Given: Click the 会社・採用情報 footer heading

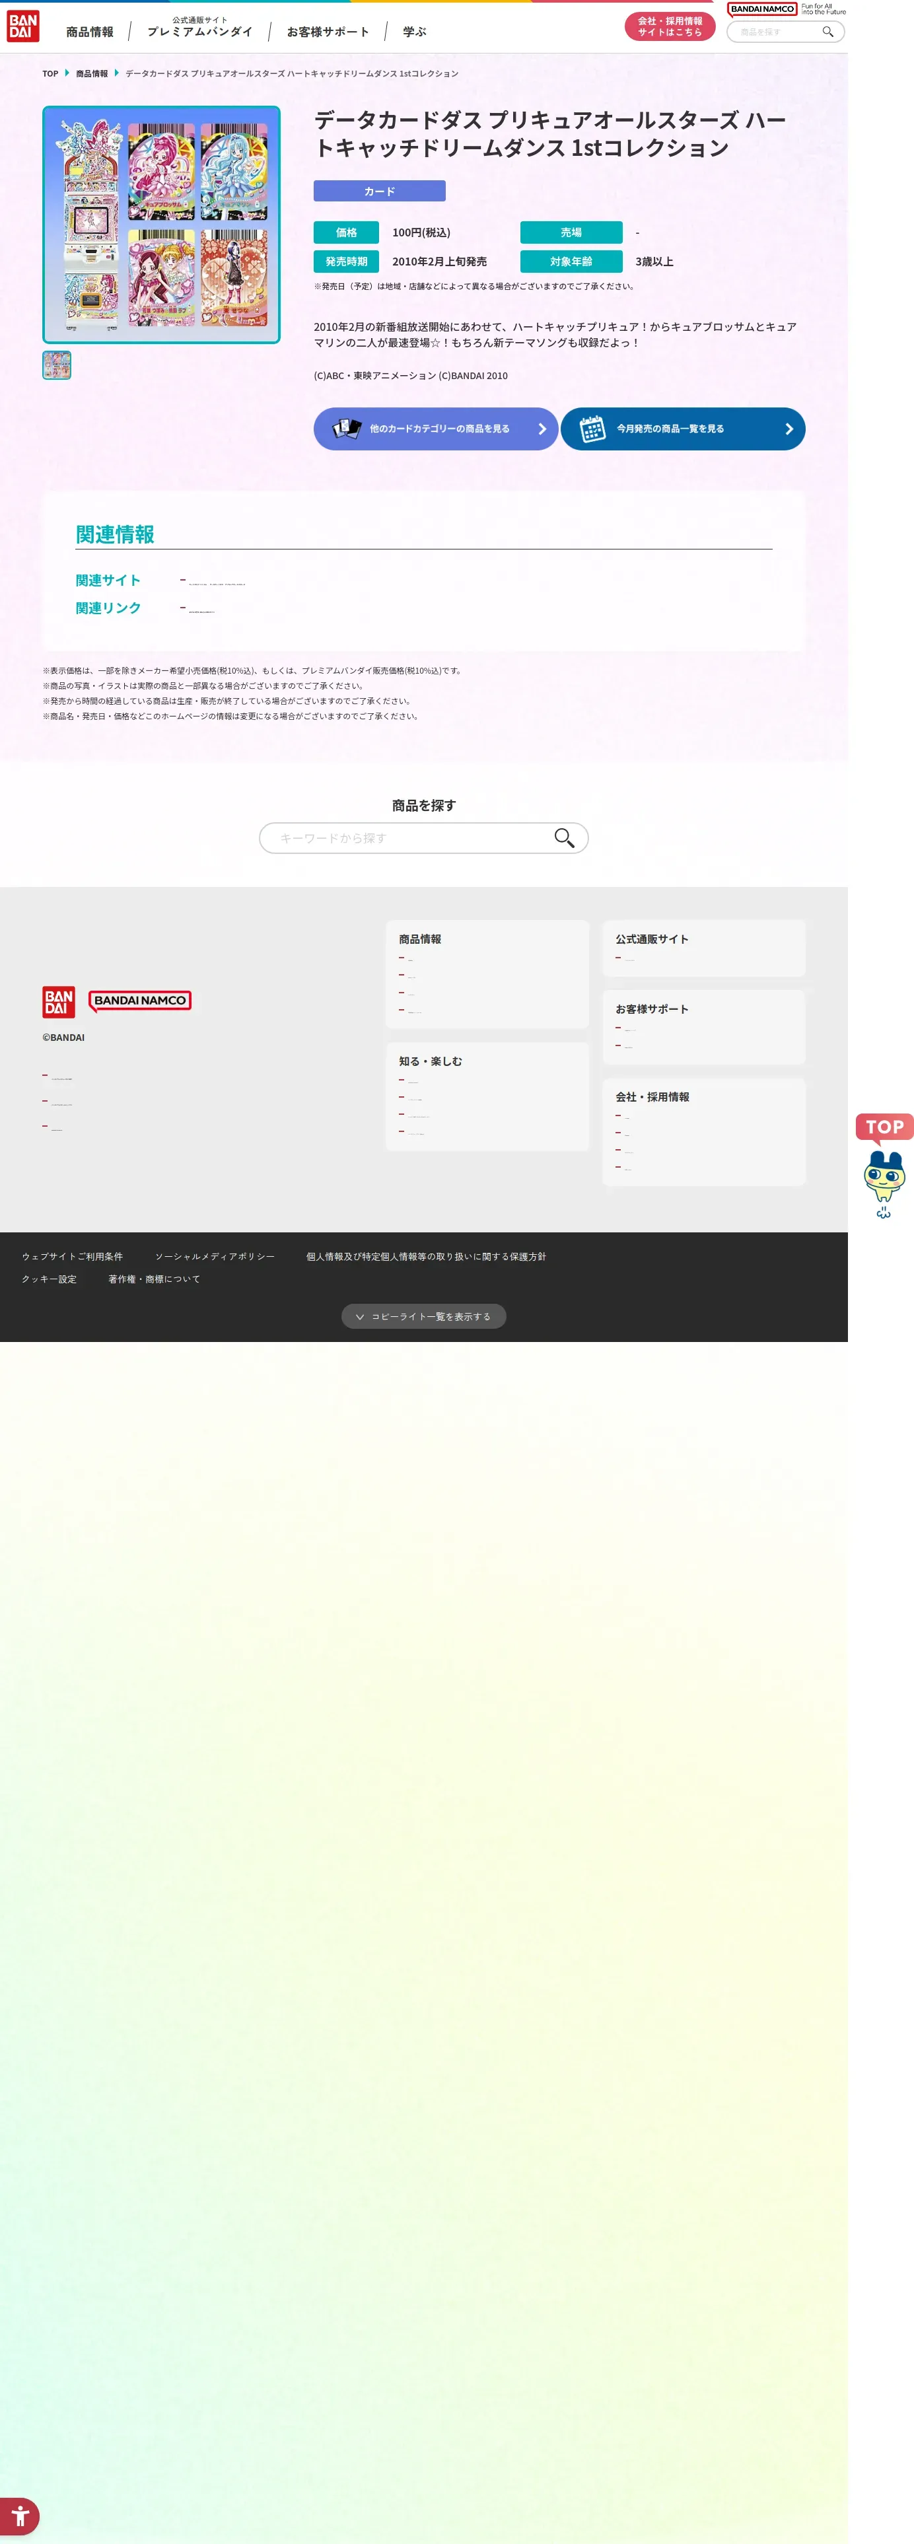Looking at the screenshot, I should [x=652, y=1097].
